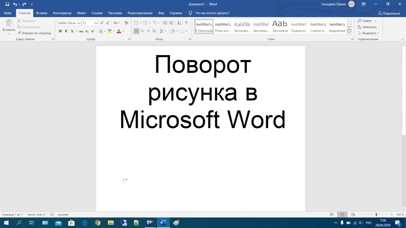Image resolution: width=406 pixels, height=228 pixels.
Task: Switch to the Конструктор tab
Action: pyautogui.click(x=62, y=13)
